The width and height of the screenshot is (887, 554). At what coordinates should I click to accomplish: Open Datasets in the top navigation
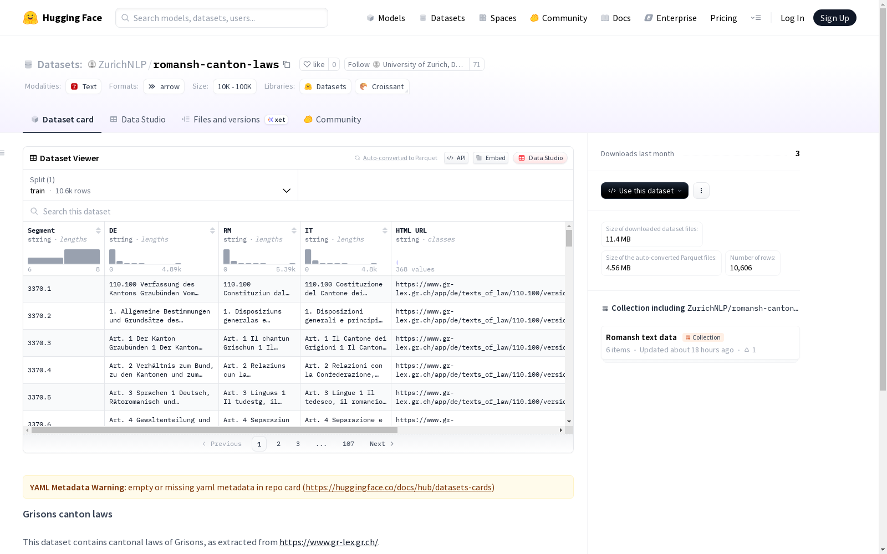(x=442, y=18)
